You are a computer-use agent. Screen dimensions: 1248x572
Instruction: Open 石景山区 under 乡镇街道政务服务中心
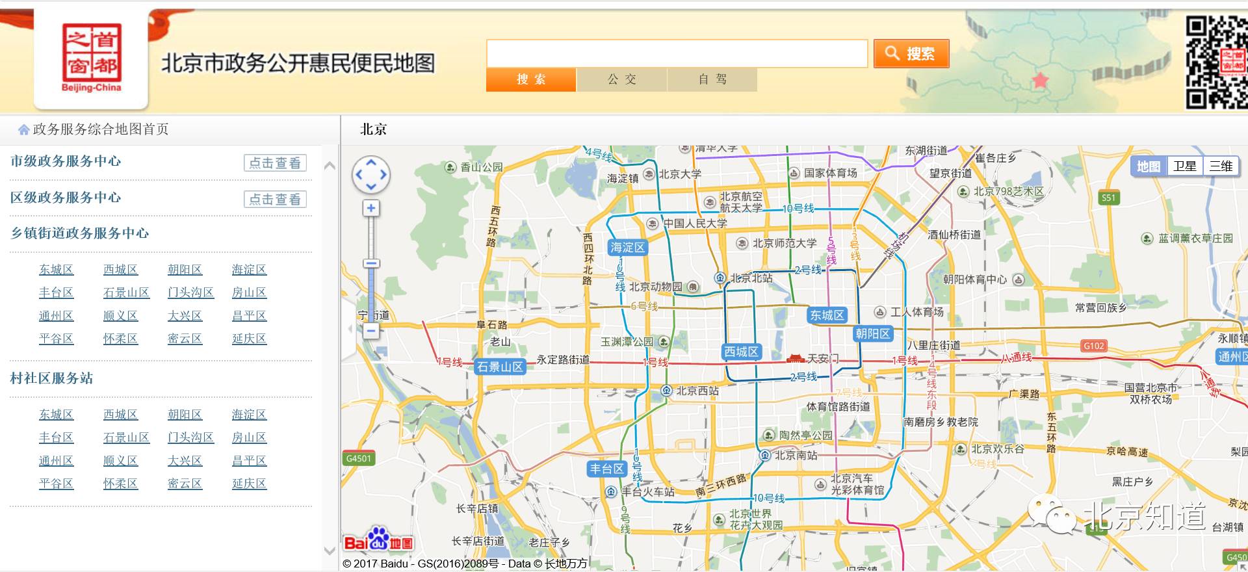[127, 292]
